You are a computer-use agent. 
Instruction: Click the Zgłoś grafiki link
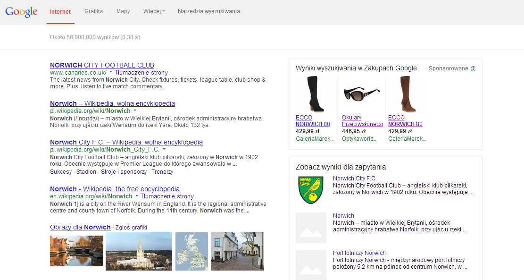131,228
